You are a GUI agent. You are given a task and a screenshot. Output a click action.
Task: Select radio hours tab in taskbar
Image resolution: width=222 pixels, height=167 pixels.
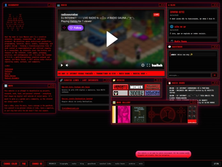pos(120,164)
